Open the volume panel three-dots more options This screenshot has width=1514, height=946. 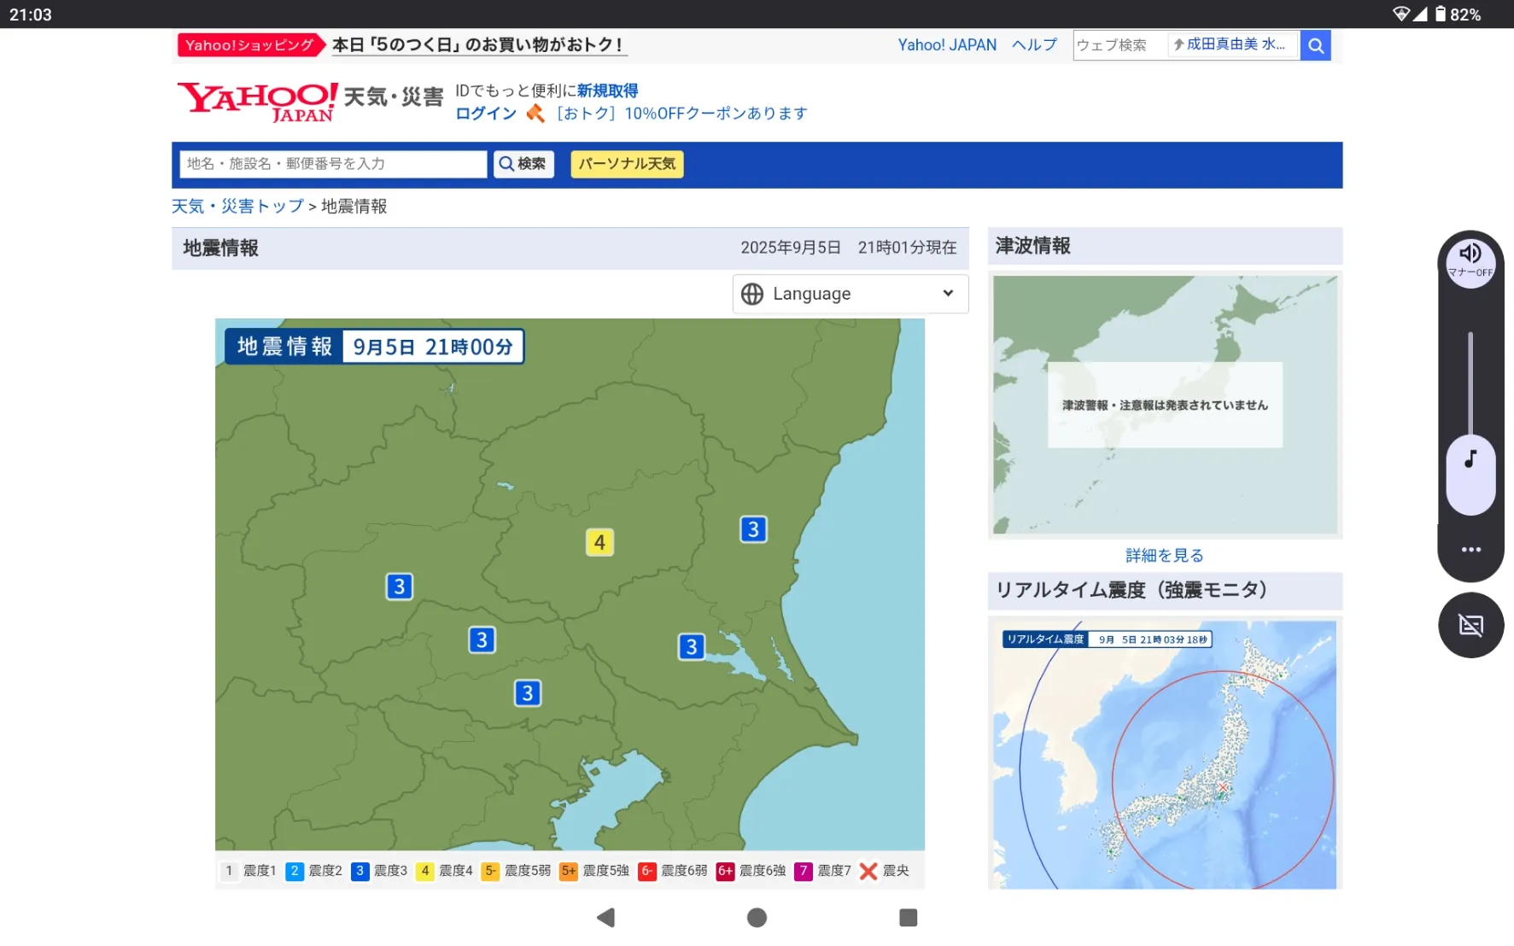pyautogui.click(x=1470, y=550)
